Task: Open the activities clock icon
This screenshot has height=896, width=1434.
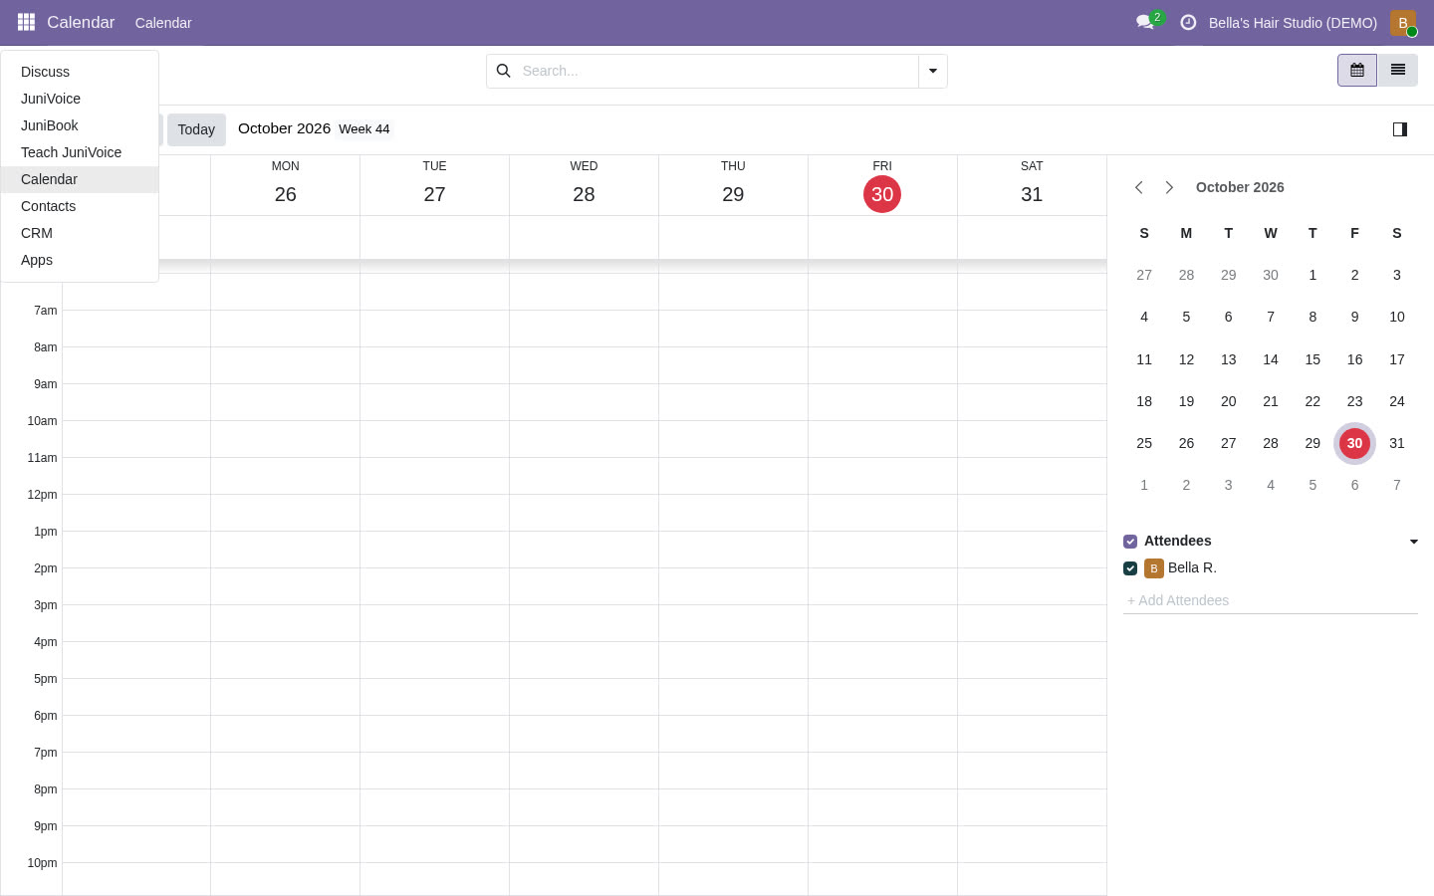Action: click(1188, 22)
